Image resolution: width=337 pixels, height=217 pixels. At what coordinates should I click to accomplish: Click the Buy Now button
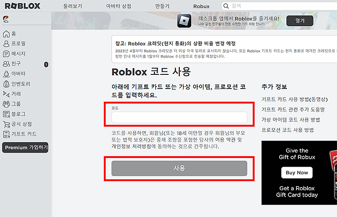click(x=297, y=173)
